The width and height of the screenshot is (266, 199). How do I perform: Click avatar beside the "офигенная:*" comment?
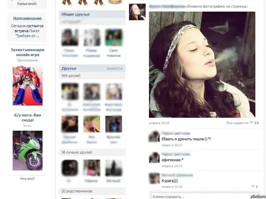click(154, 158)
